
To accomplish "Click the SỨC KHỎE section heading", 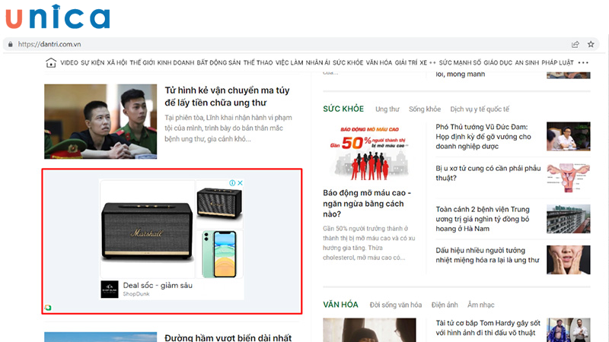I will 343,109.
